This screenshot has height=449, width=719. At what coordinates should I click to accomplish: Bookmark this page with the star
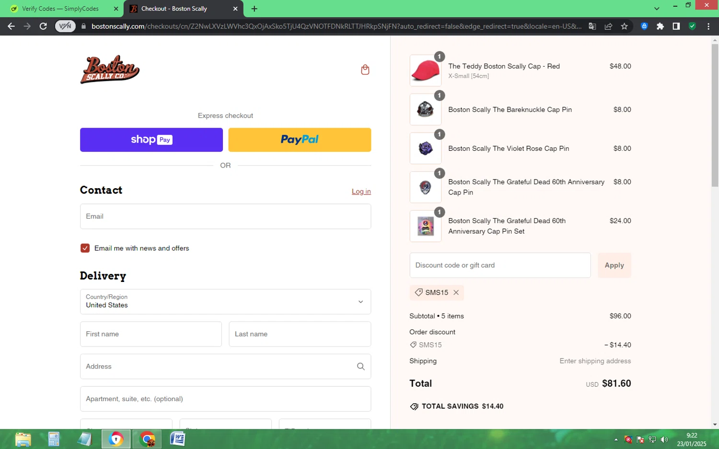click(624, 26)
